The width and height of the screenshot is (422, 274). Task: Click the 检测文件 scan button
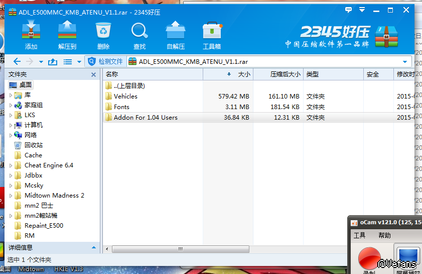tap(105, 61)
